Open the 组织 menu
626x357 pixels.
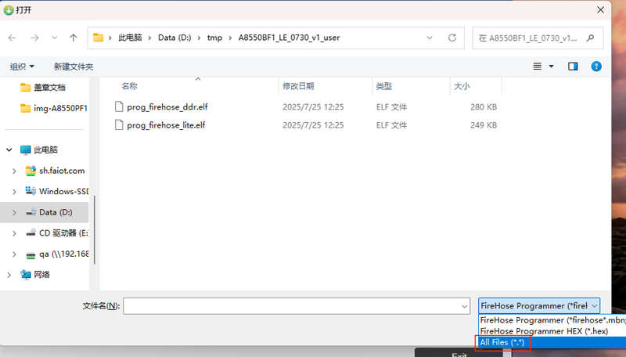click(22, 67)
